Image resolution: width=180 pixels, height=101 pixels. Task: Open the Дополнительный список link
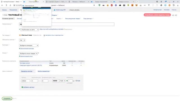click(x=26, y=56)
